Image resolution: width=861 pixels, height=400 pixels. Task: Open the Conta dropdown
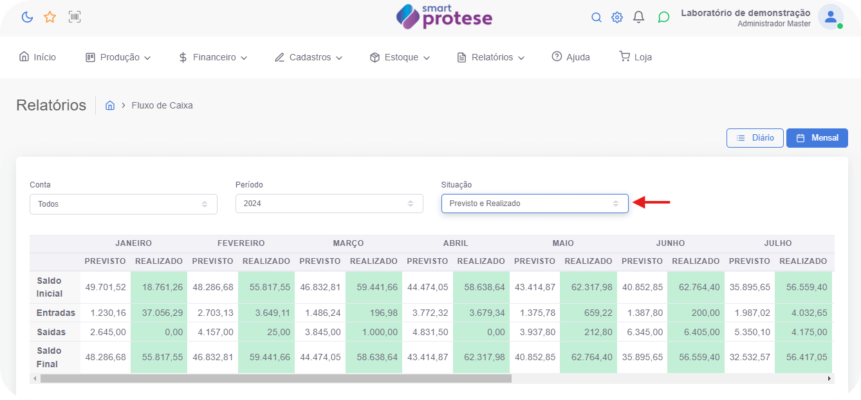[123, 204]
